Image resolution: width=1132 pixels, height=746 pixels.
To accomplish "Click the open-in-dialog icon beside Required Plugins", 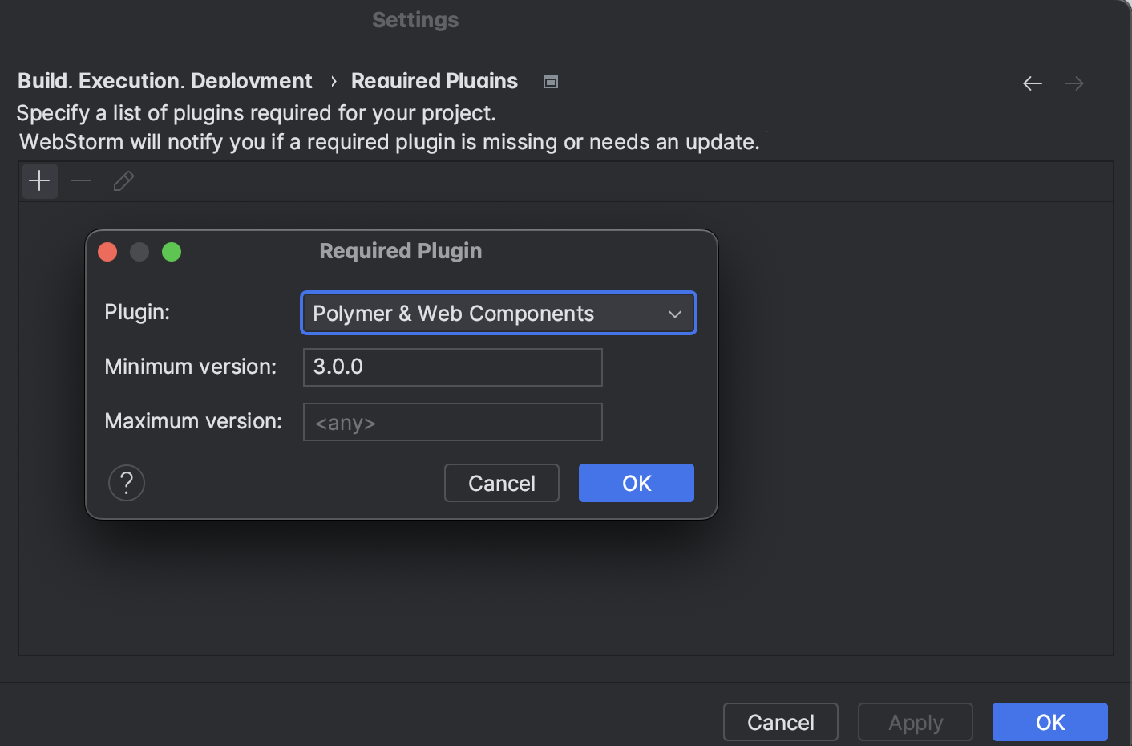I will coord(551,81).
